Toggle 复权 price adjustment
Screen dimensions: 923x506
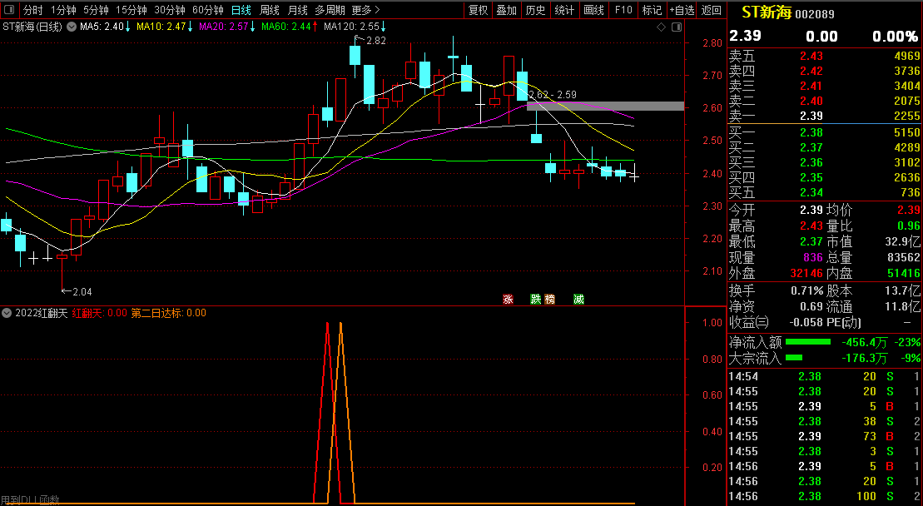pyautogui.click(x=479, y=10)
